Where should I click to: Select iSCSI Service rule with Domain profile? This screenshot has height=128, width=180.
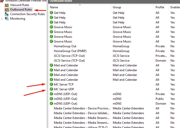click(x=69, y=61)
